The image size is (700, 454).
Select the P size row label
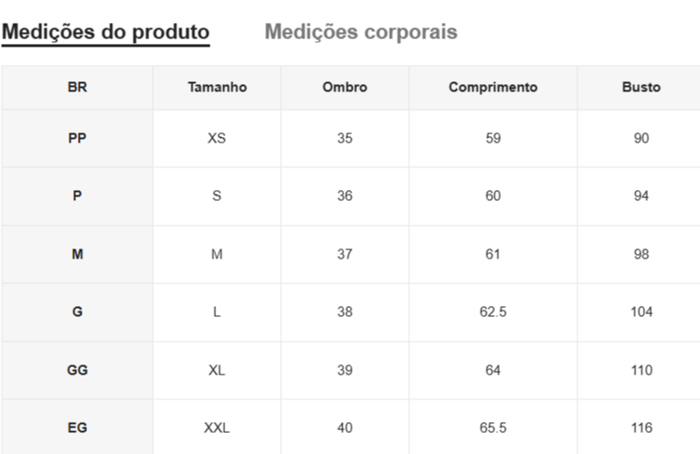point(78,196)
